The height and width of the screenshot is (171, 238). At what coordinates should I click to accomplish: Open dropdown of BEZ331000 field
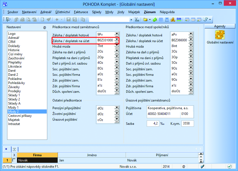pyautogui.click(x=117, y=39)
